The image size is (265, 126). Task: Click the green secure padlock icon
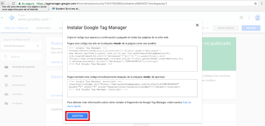pyautogui.click(x=20, y=3)
